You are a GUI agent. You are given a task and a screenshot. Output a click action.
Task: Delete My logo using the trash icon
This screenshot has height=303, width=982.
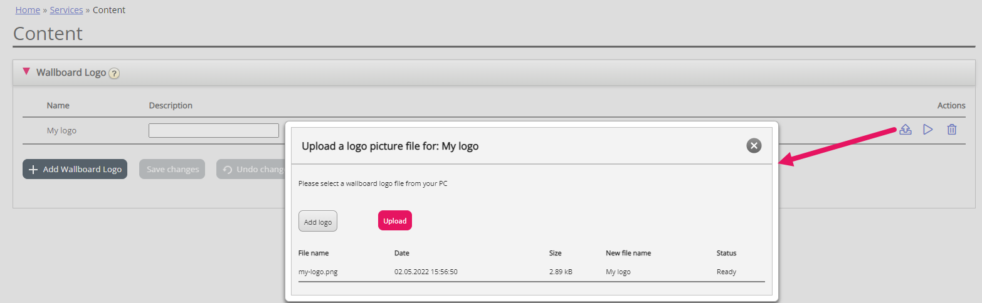point(951,130)
